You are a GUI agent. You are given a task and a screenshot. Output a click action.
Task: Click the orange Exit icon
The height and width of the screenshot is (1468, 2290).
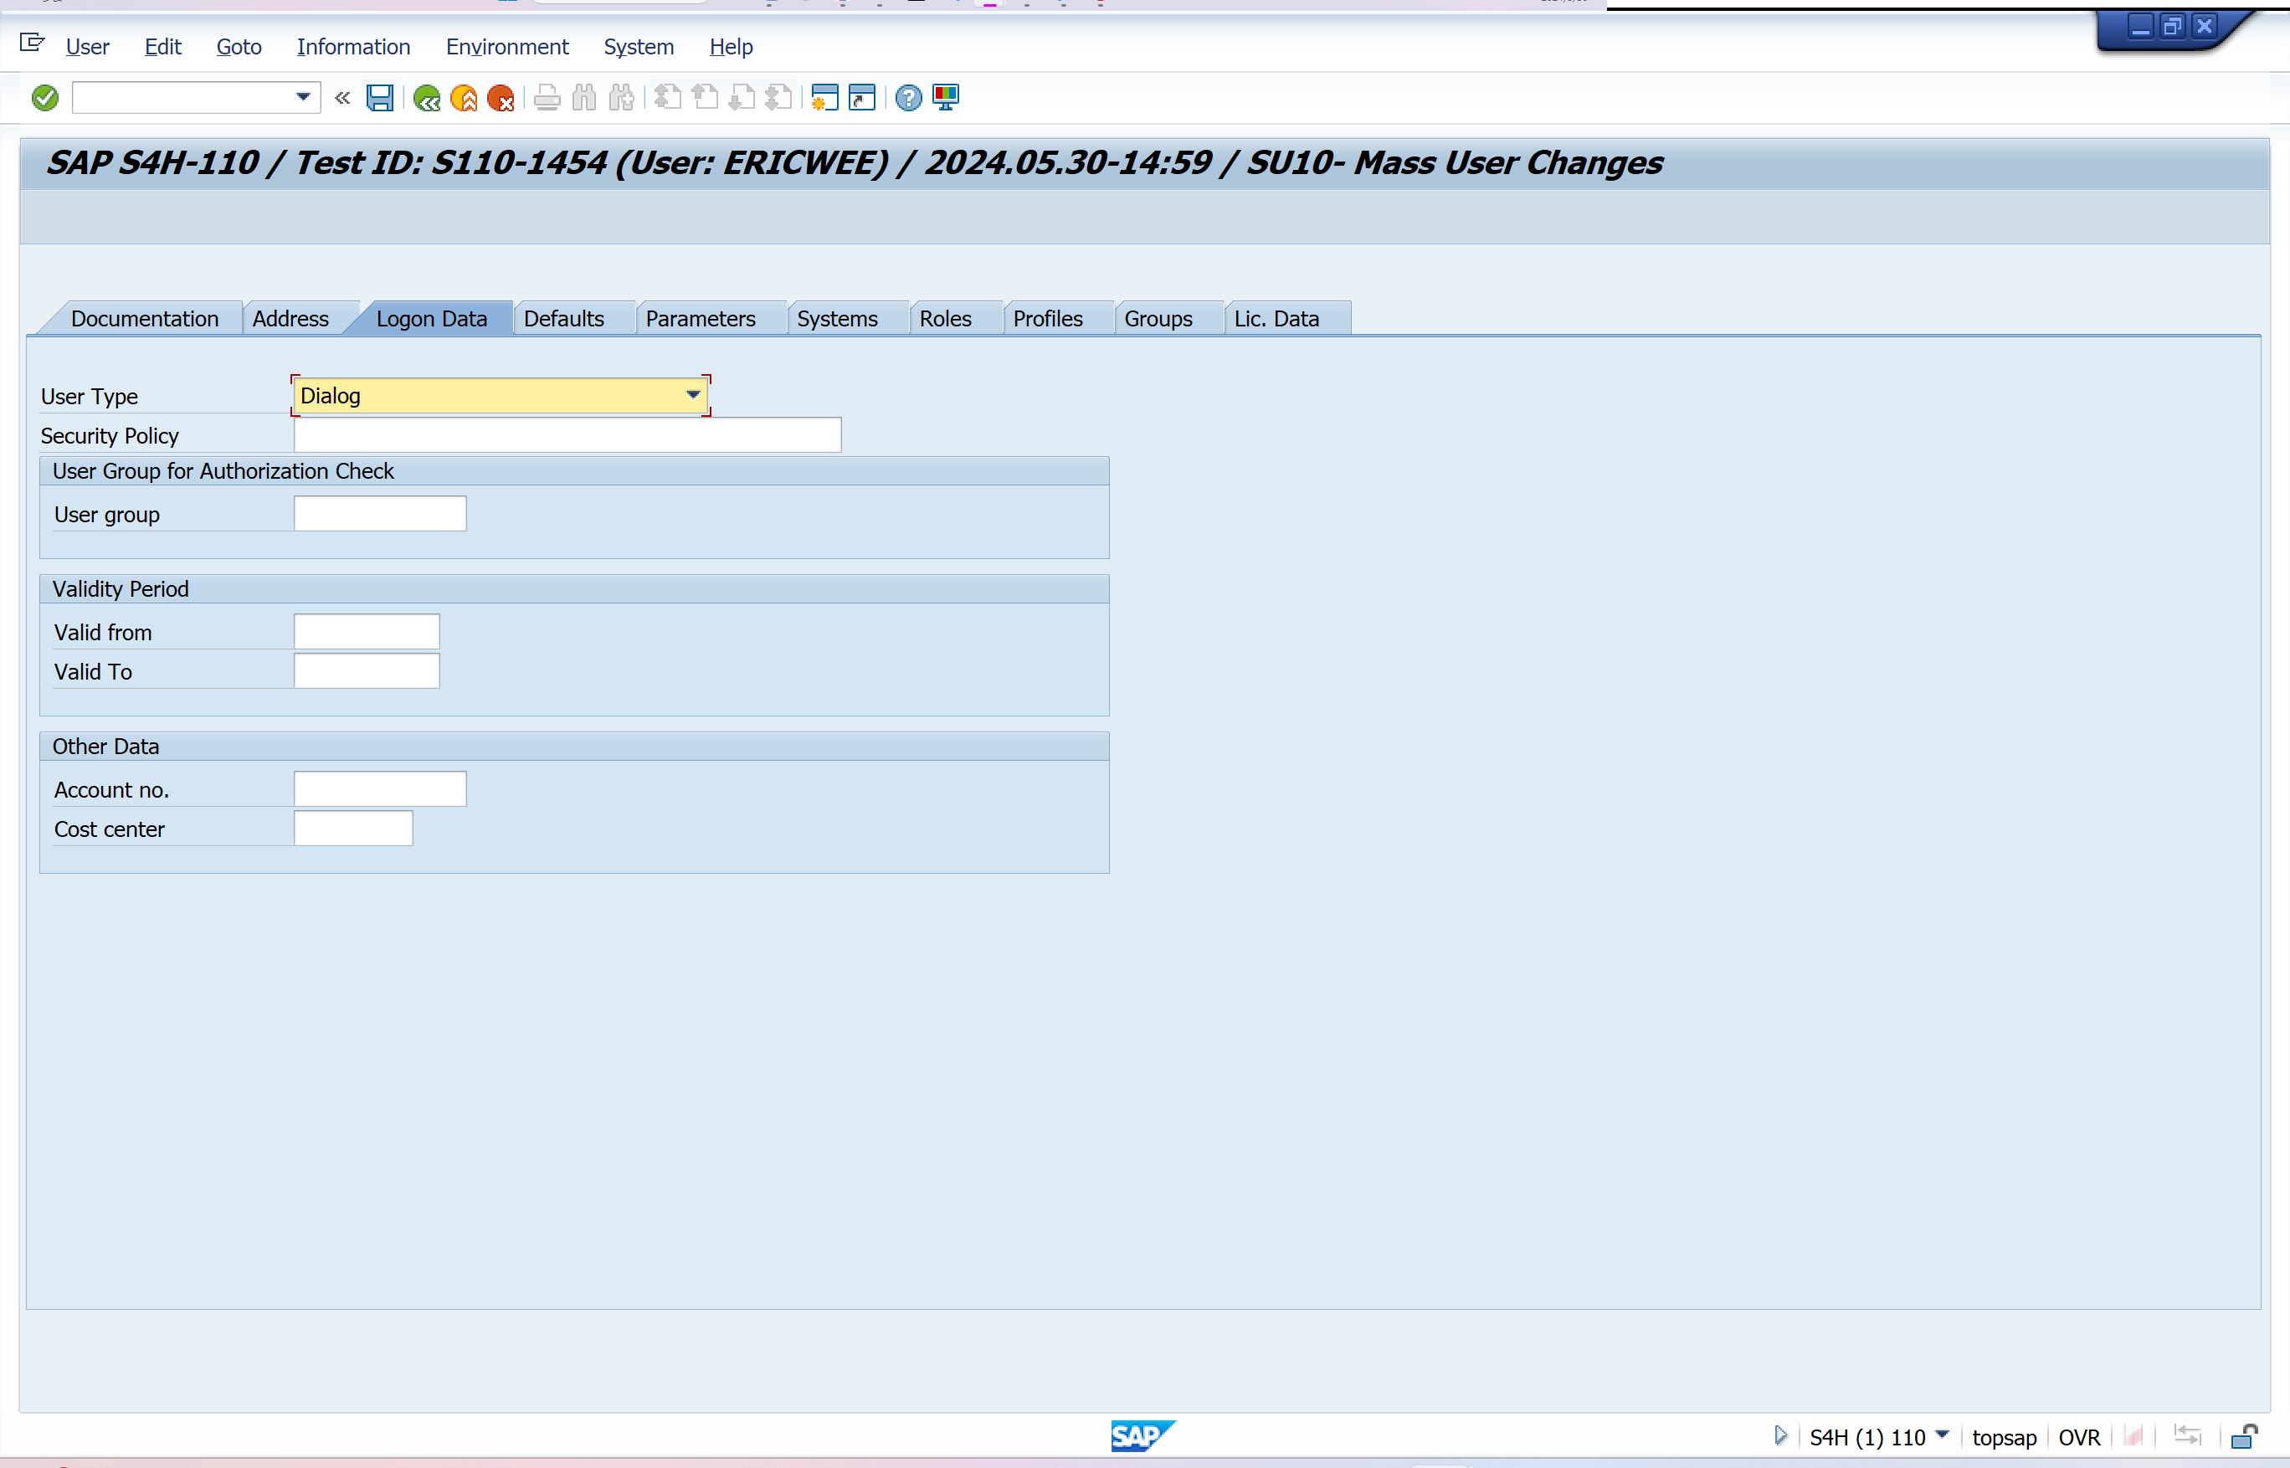pyautogui.click(x=464, y=97)
